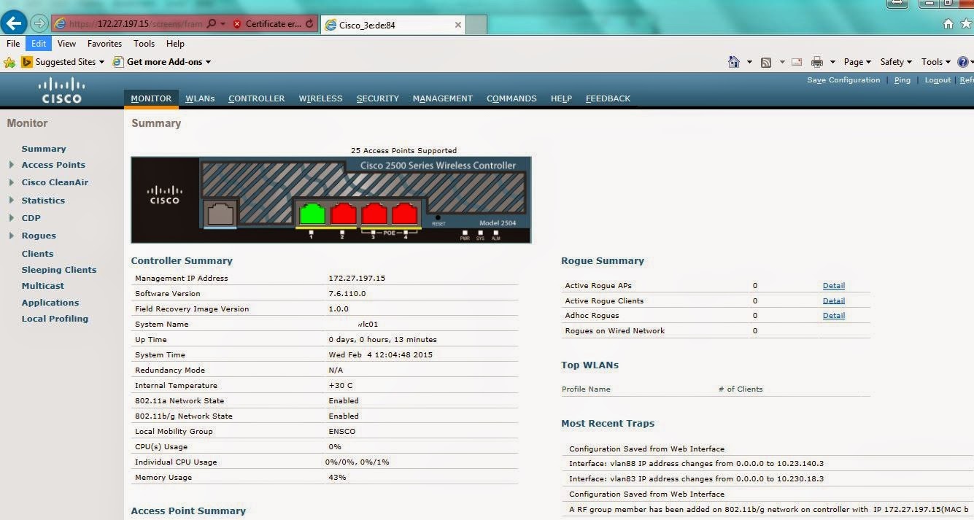Click the Home icon in command bar
Image resolution: width=974 pixels, height=520 pixels.
point(734,62)
